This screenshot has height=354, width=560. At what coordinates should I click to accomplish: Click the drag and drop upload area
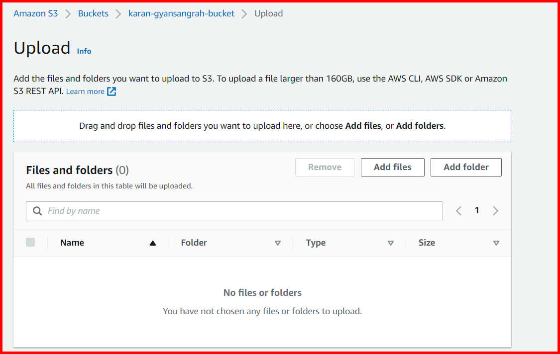pos(262,125)
